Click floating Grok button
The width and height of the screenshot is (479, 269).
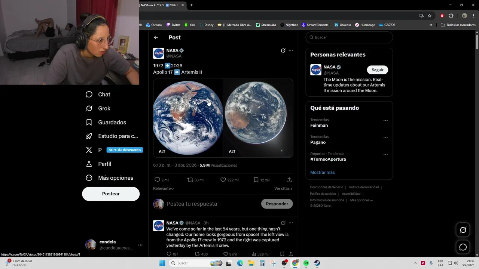click(x=463, y=230)
